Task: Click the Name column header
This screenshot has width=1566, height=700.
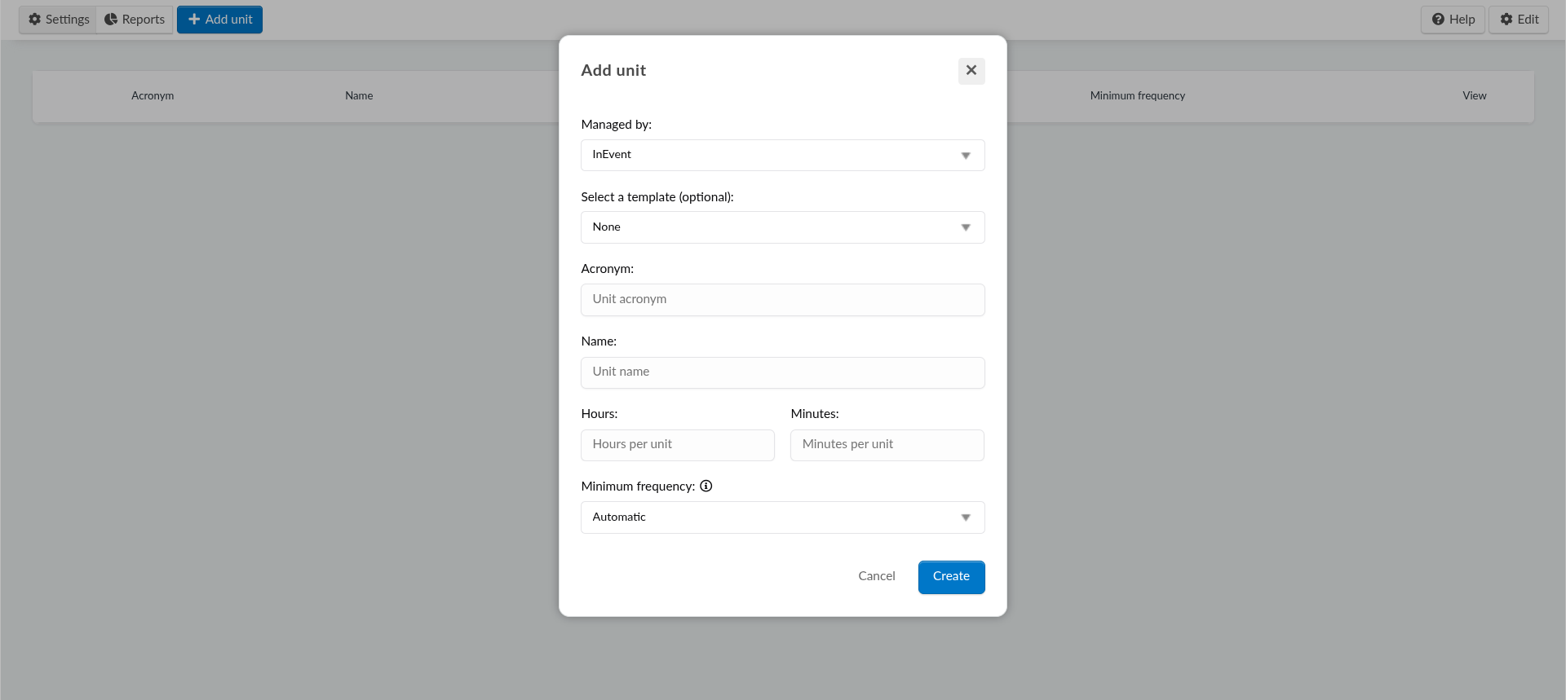Action: (359, 96)
